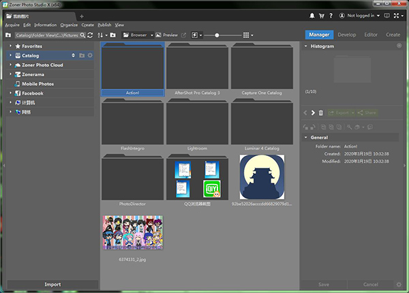Viewport: 409px width, 293px height.
Task: Click Catalog sort arrows icon
Action: (73, 55)
